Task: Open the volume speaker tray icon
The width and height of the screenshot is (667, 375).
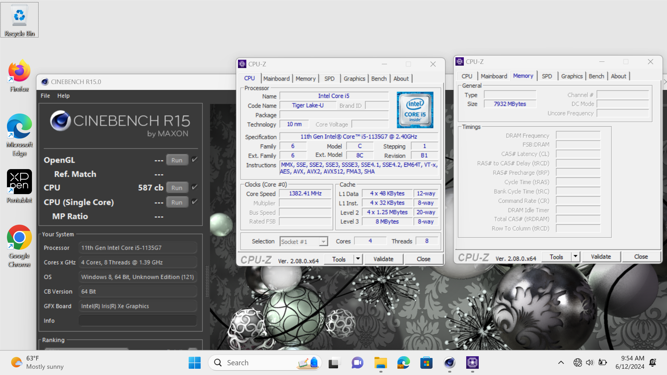Action: (x=590, y=362)
